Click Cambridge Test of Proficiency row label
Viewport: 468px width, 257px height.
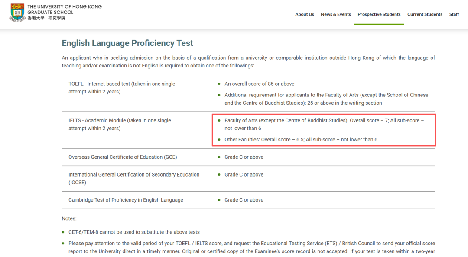(126, 200)
